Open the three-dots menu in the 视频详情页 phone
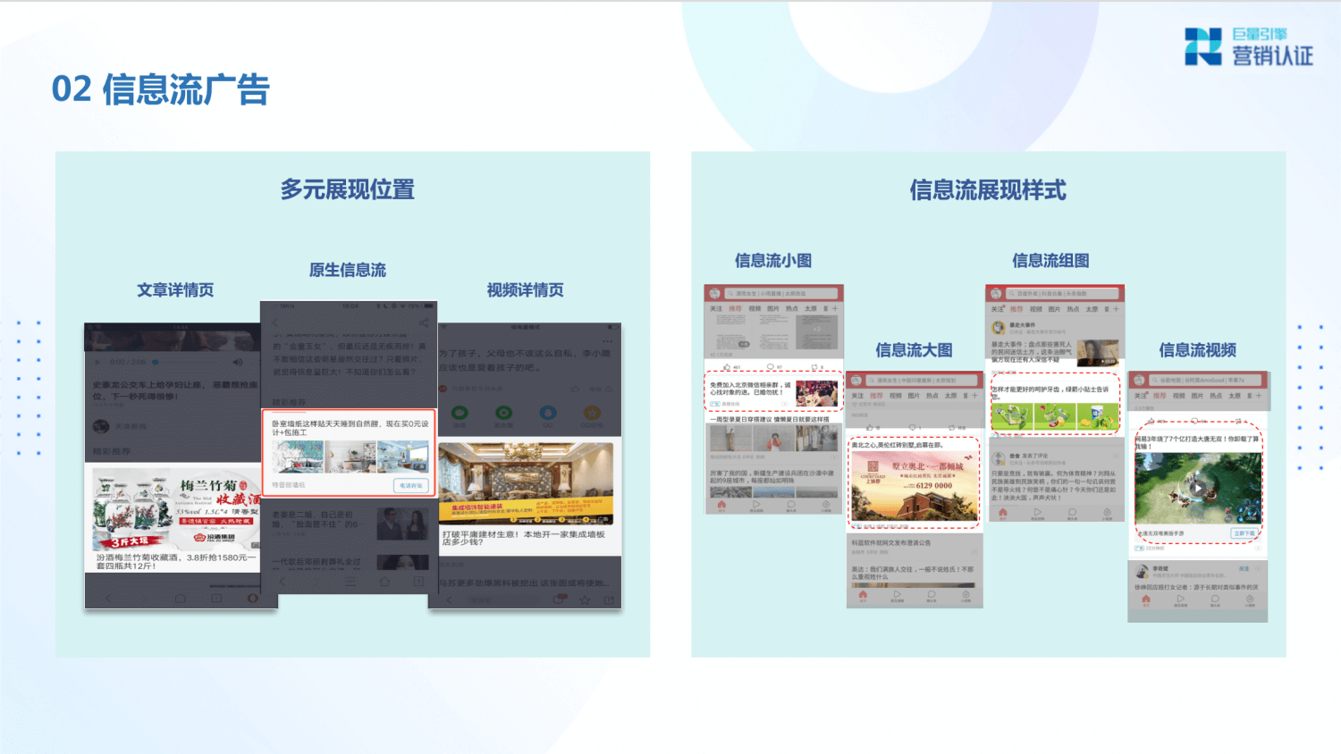This screenshot has height=754, width=1341. [x=607, y=341]
